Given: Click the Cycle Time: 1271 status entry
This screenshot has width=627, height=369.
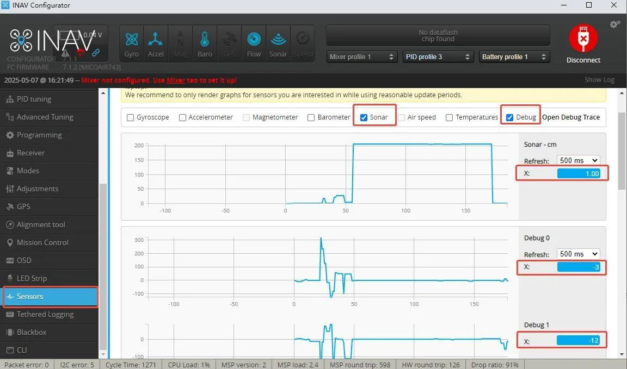Looking at the screenshot, I should (131, 365).
